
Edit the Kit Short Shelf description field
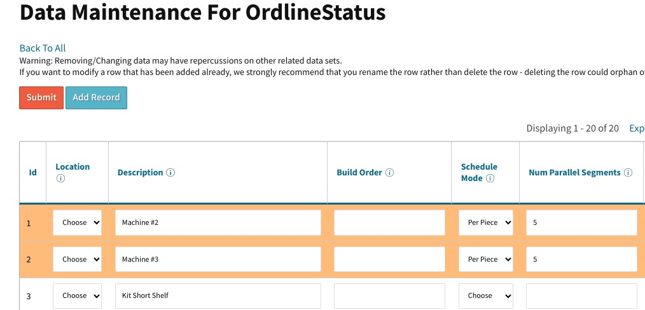218,295
